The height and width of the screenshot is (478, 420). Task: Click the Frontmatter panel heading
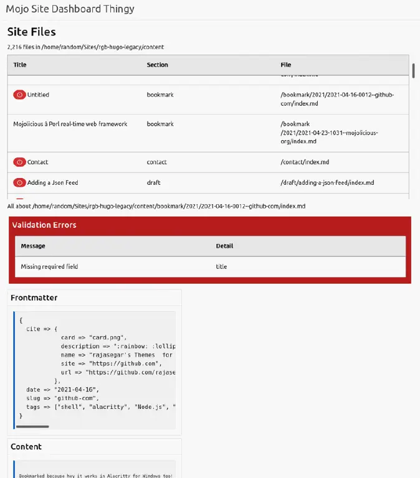(x=34, y=298)
